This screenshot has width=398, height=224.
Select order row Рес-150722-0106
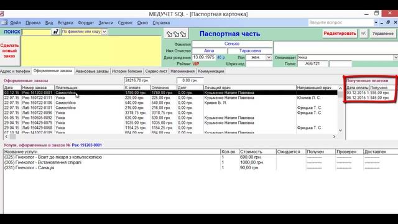pos(170,103)
